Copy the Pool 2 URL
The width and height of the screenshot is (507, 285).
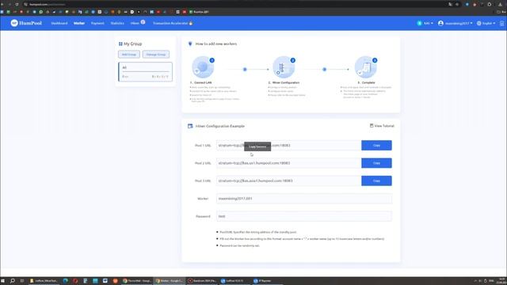click(x=376, y=163)
